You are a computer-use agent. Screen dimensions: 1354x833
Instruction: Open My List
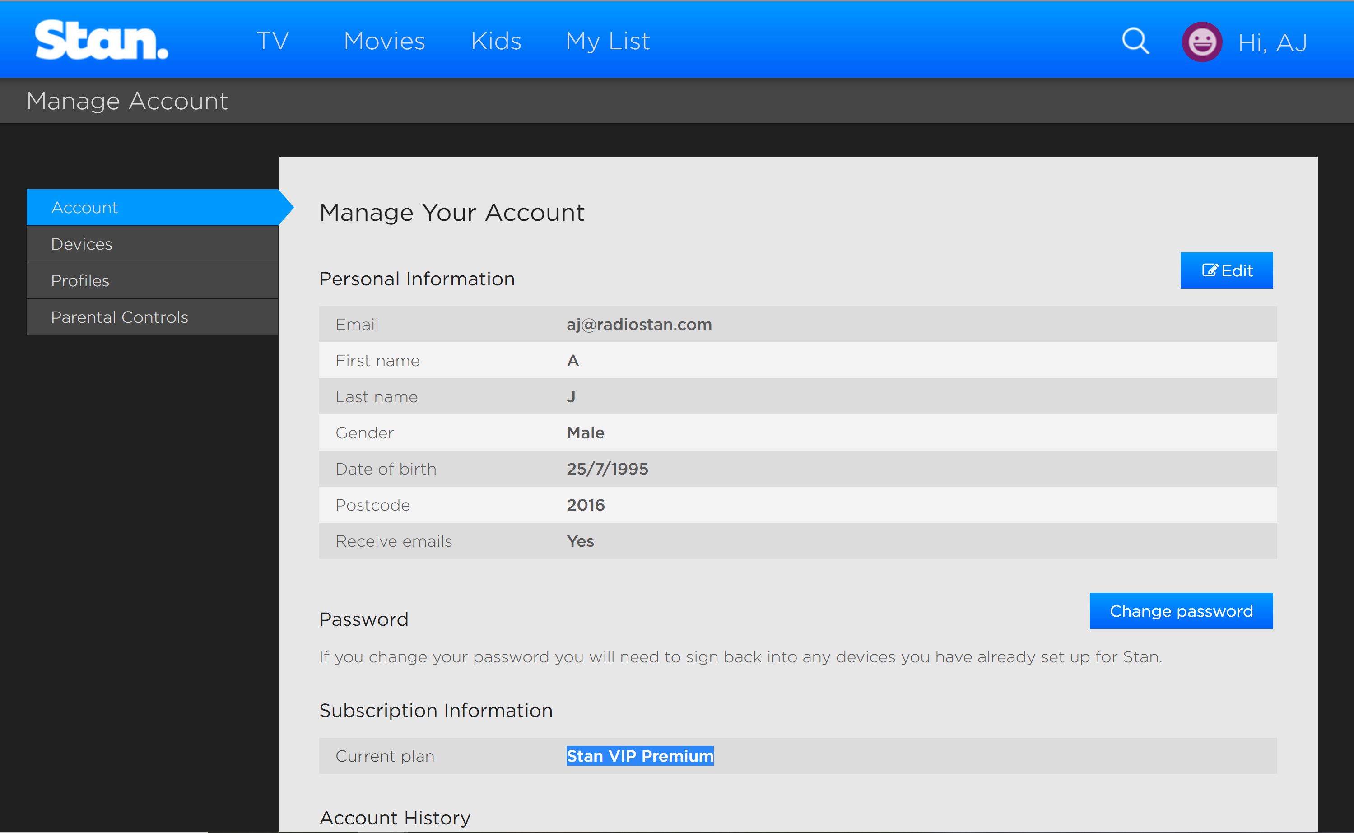tap(608, 42)
